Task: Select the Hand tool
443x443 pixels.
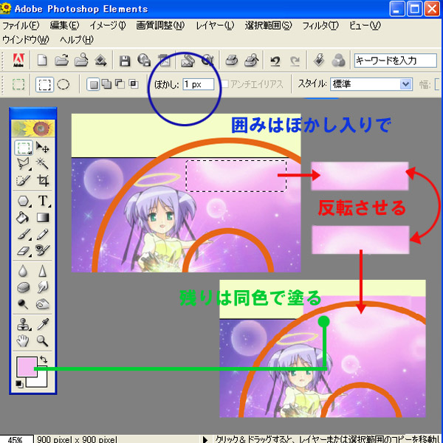Action: [x=23, y=340]
